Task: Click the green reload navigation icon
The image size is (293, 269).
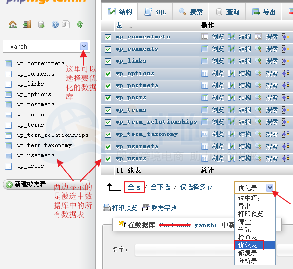Action: click(x=80, y=24)
